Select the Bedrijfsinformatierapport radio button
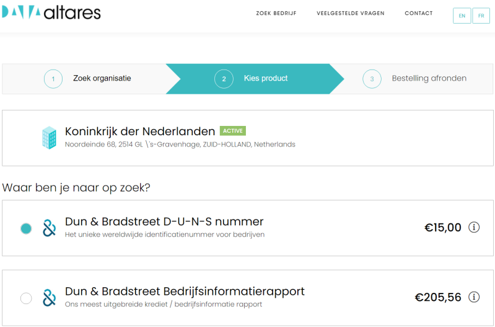 point(26,298)
